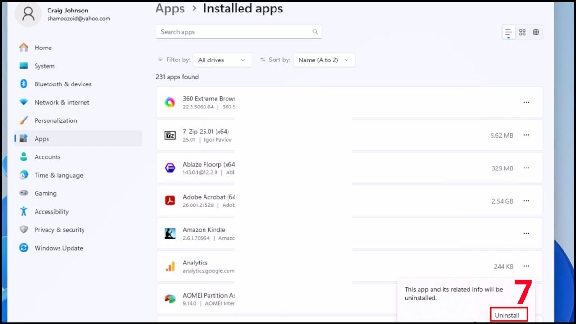Screen dimensions: 576x324
Task: Open more options for 360 Extreme Browser
Action: tap(527, 102)
